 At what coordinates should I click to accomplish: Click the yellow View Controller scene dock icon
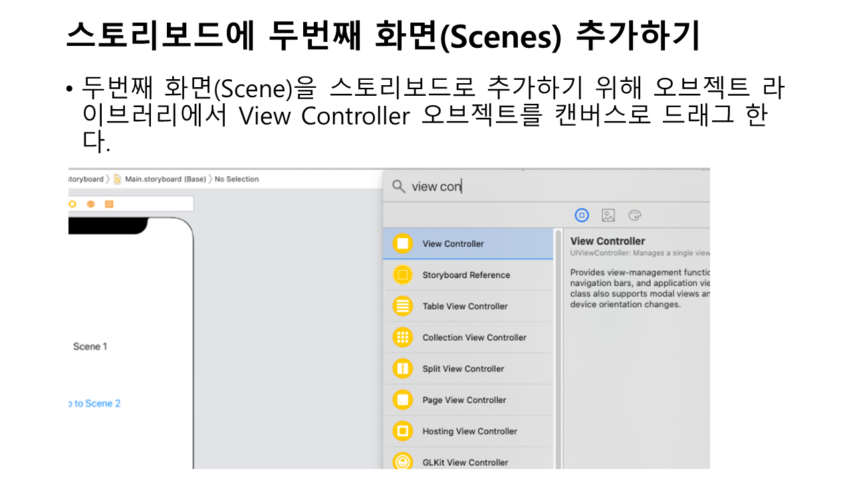coord(72,204)
